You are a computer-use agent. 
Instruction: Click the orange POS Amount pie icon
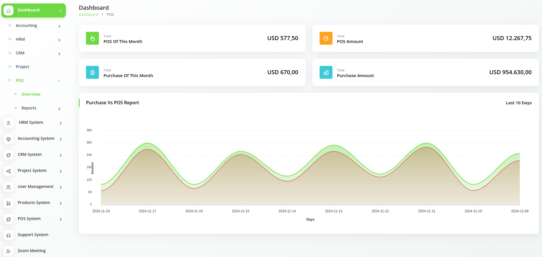click(326, 38)
